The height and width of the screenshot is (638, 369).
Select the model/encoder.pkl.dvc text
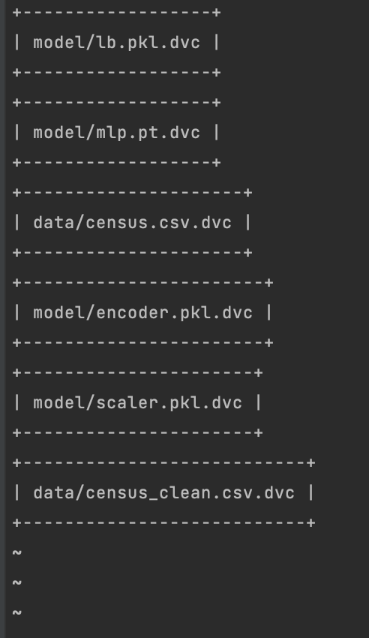click(143, 313)
